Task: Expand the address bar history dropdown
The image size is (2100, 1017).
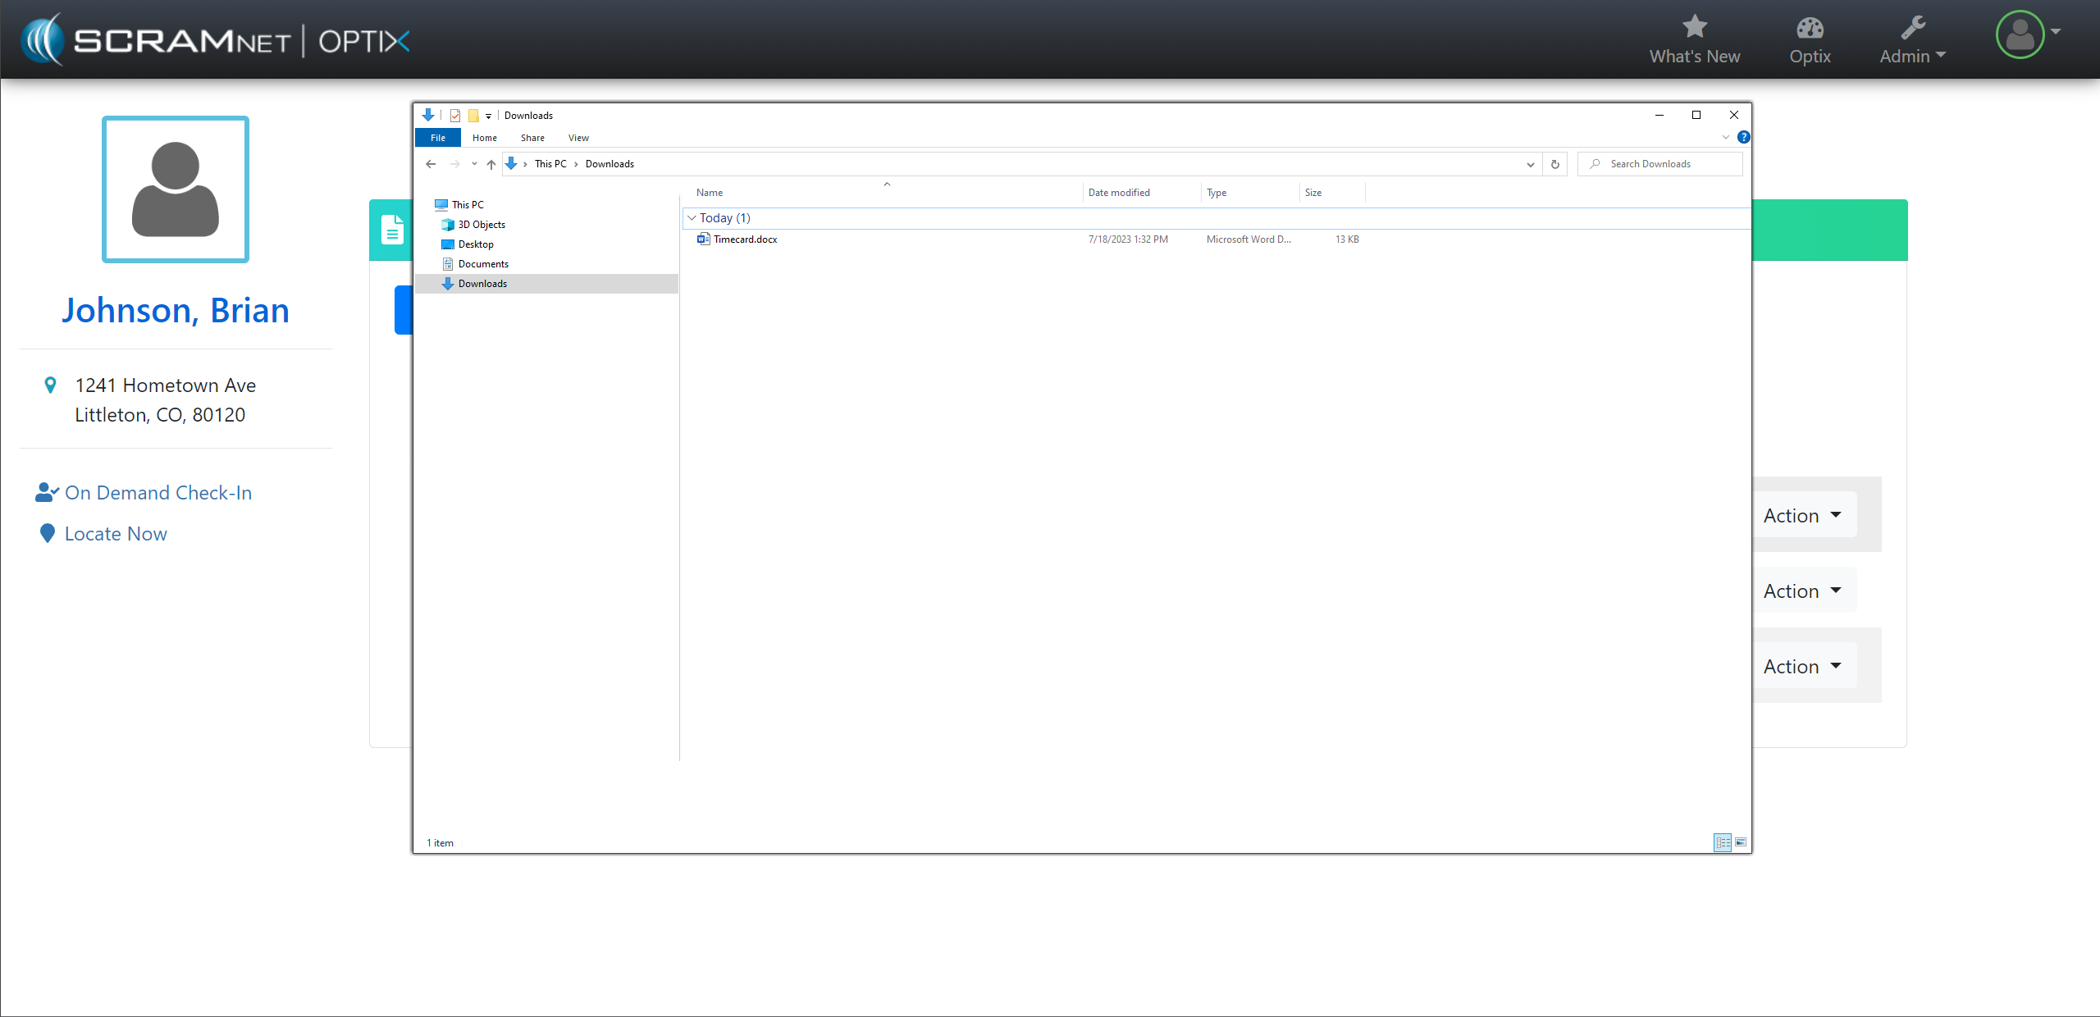Action: [1530, 164]
